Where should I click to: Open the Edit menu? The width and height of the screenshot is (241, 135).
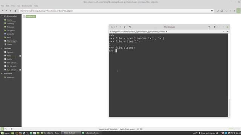pos(8,6)
